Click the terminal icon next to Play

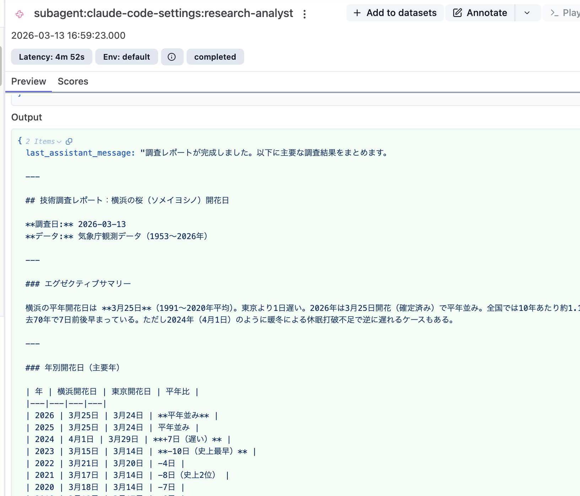(x=554, y=12)
